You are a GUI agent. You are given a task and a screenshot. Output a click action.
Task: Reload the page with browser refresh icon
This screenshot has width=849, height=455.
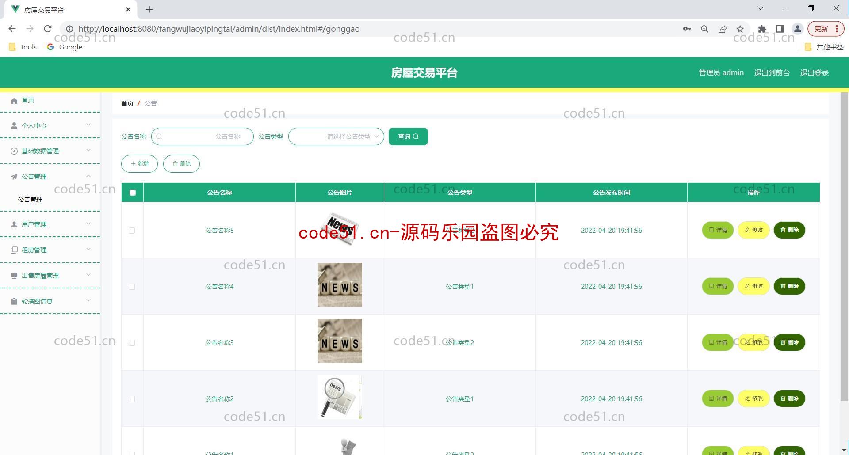coord(48,29)
